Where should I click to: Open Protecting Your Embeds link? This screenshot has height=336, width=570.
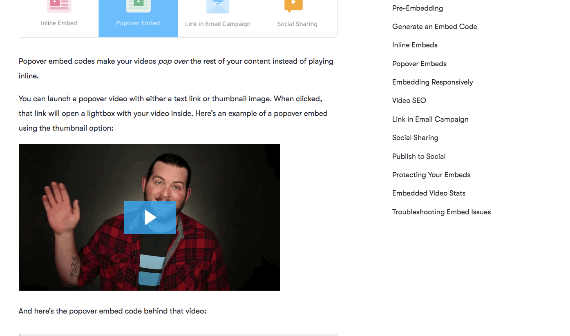point(431,175)
